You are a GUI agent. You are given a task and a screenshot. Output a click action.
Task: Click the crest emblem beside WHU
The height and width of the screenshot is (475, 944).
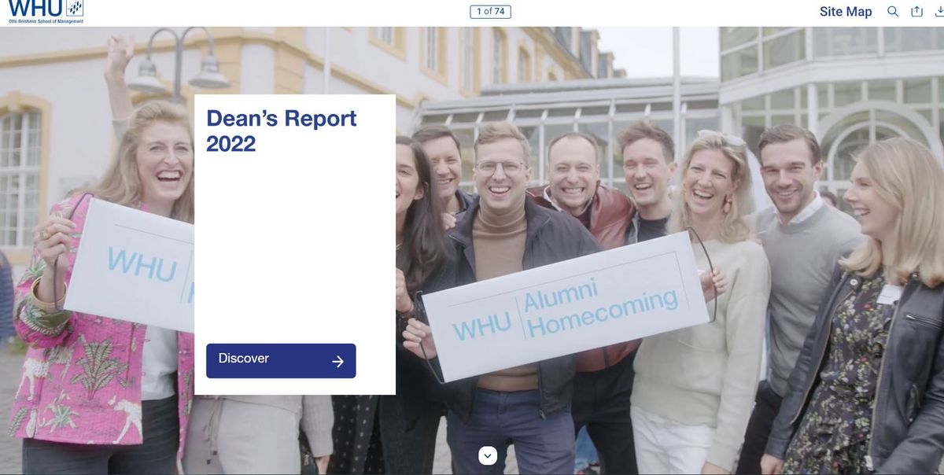pyautogui.click(x=74, y=9)
